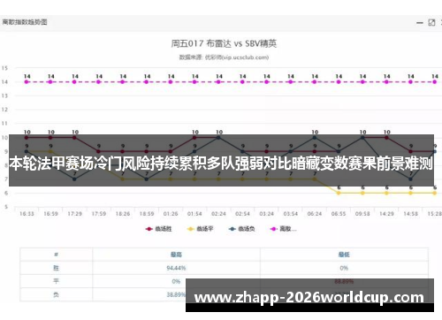Click the red 临场胜 legend marker

(149, 229)
